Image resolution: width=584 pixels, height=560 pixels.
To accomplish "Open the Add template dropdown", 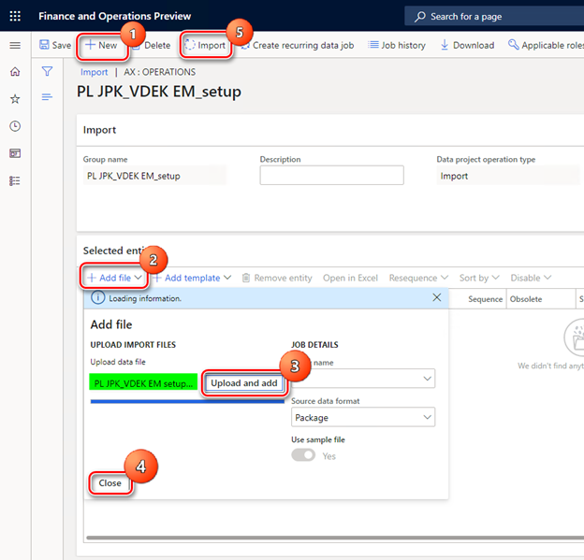I will (192, 278).
